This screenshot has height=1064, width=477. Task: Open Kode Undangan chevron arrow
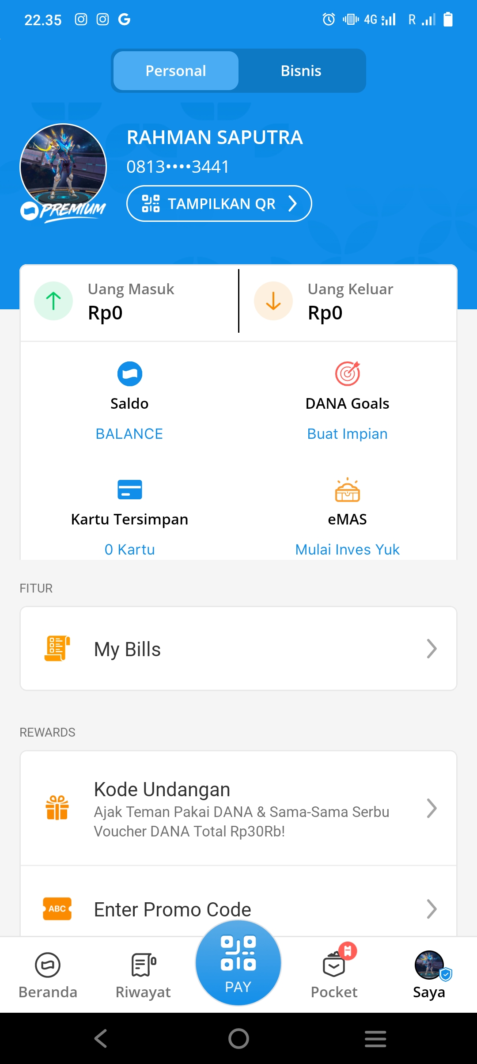(x=432, y=808)
